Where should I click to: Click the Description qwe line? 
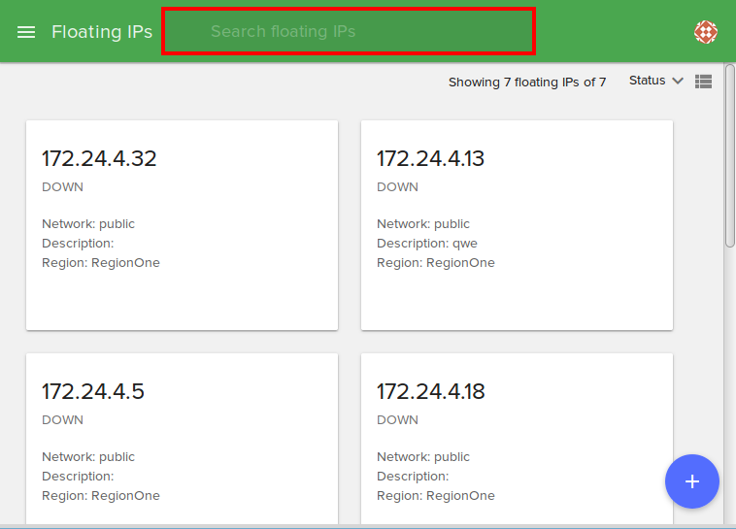tap(427, 244)
